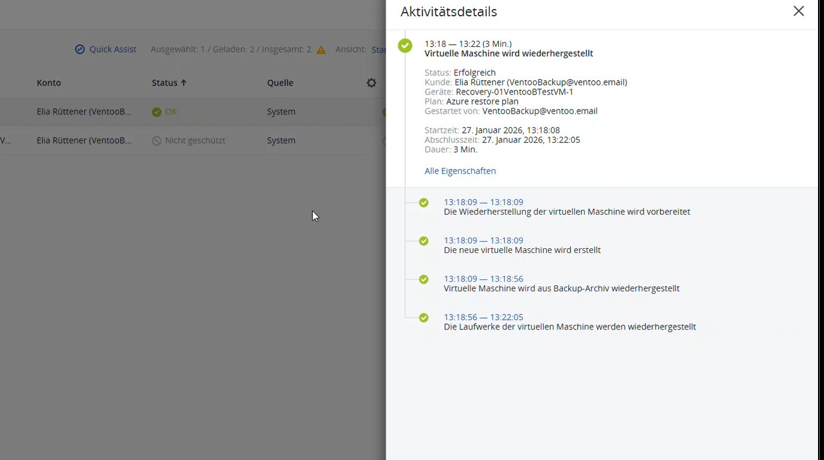Viewport: 824px width, 460px height.
Task: Select 'Die neue virtuelle Maschine wird erstellt'
Action: 522,250
